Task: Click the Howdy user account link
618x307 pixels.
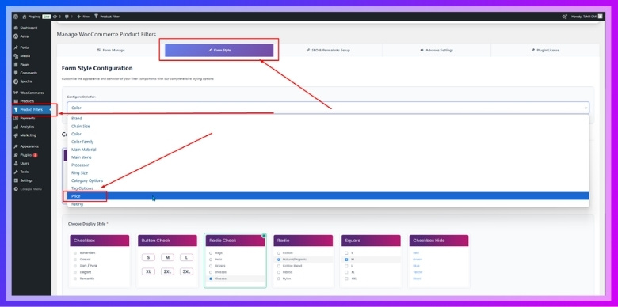Action: [x=586, y=17]
